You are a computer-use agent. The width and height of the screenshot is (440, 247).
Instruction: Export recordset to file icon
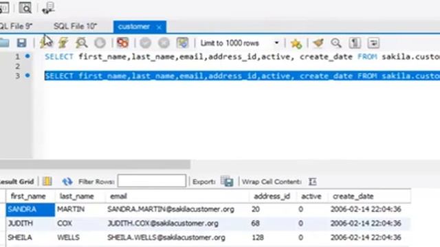(x=227, y=181)
